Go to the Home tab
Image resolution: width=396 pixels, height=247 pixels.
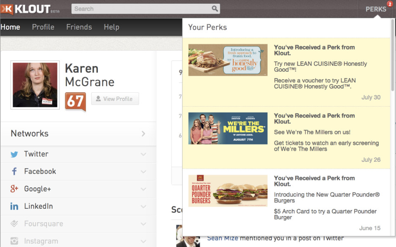tap(10, 27)
